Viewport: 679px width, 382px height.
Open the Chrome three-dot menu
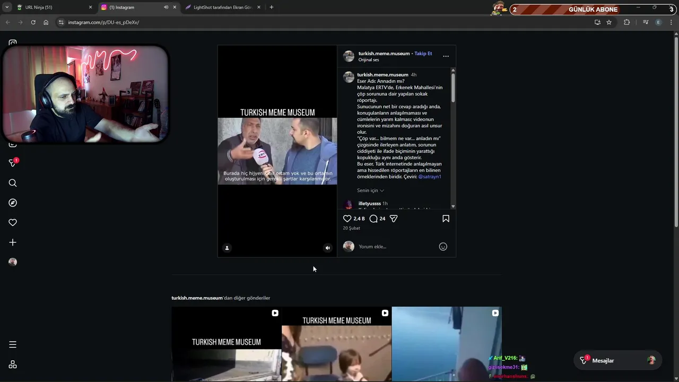[672, 22]
